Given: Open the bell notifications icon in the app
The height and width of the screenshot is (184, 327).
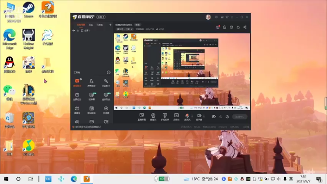Looking at the screenshot, I should click(238, 27).
